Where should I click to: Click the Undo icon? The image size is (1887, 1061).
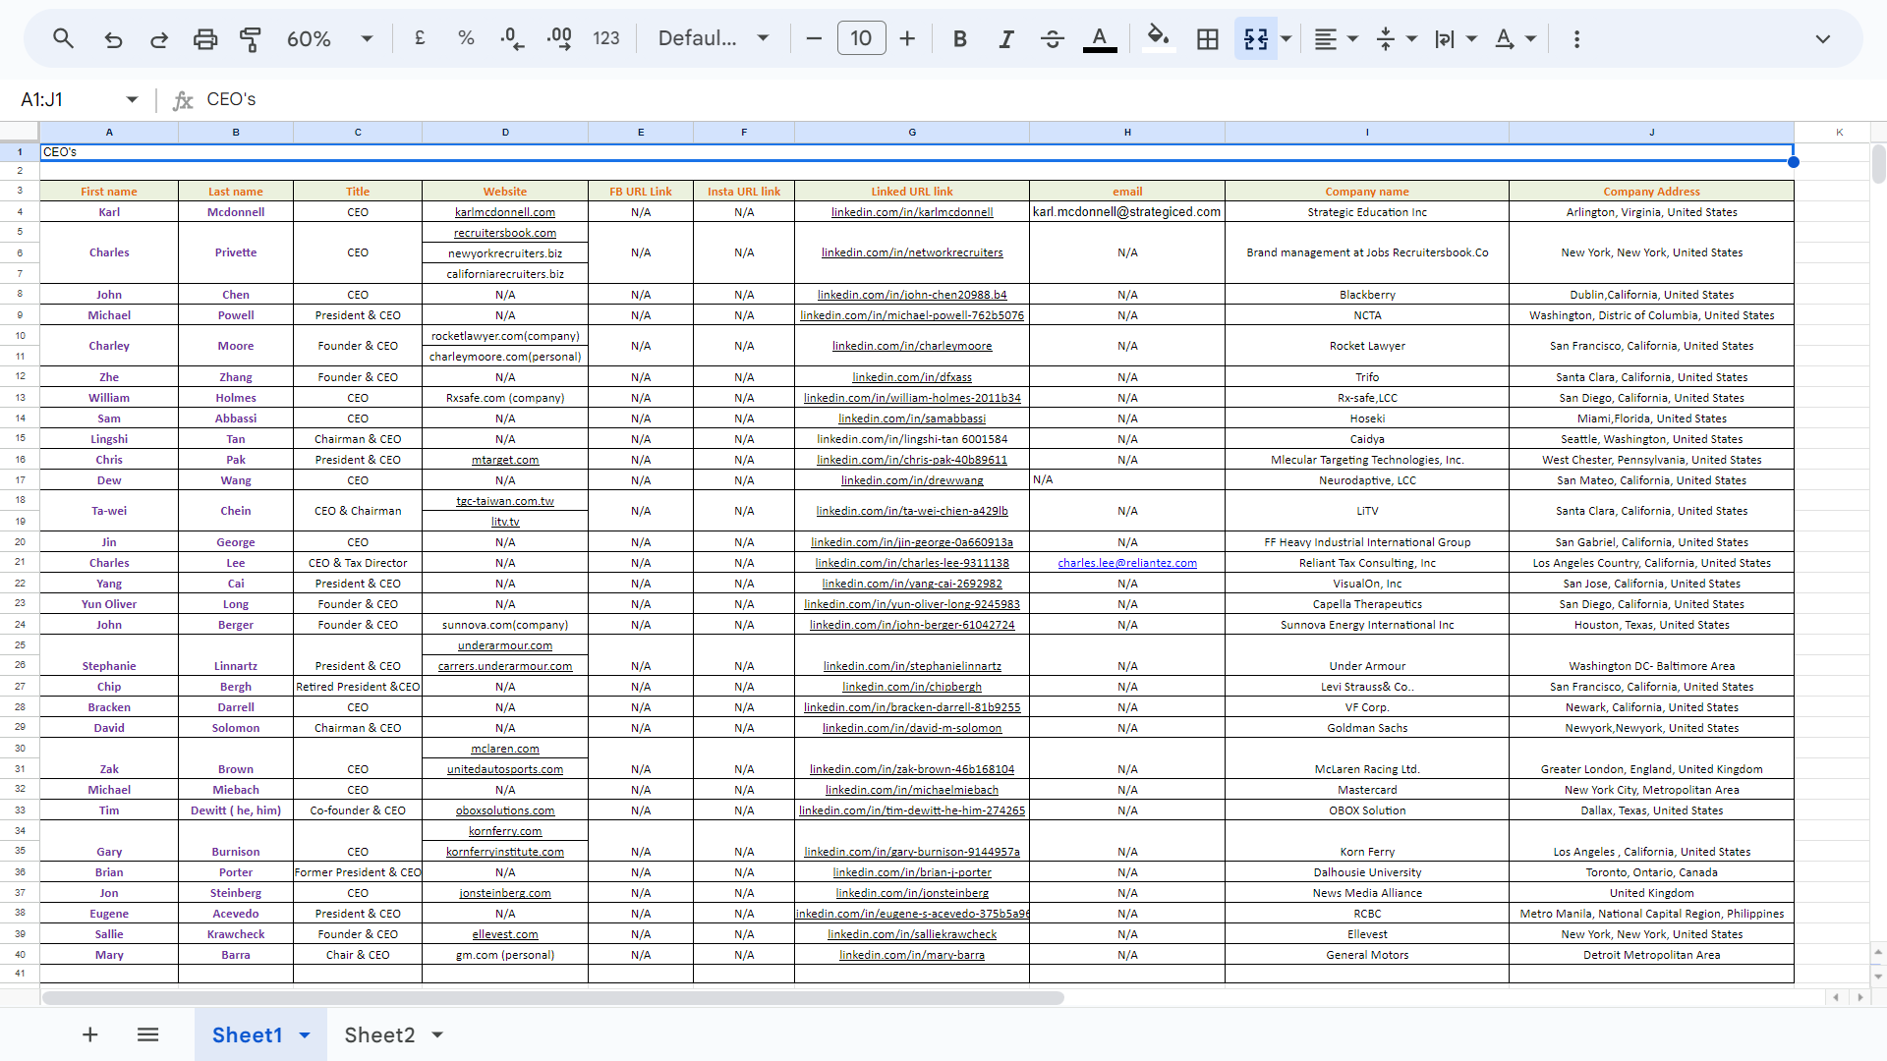click(113, 38)
